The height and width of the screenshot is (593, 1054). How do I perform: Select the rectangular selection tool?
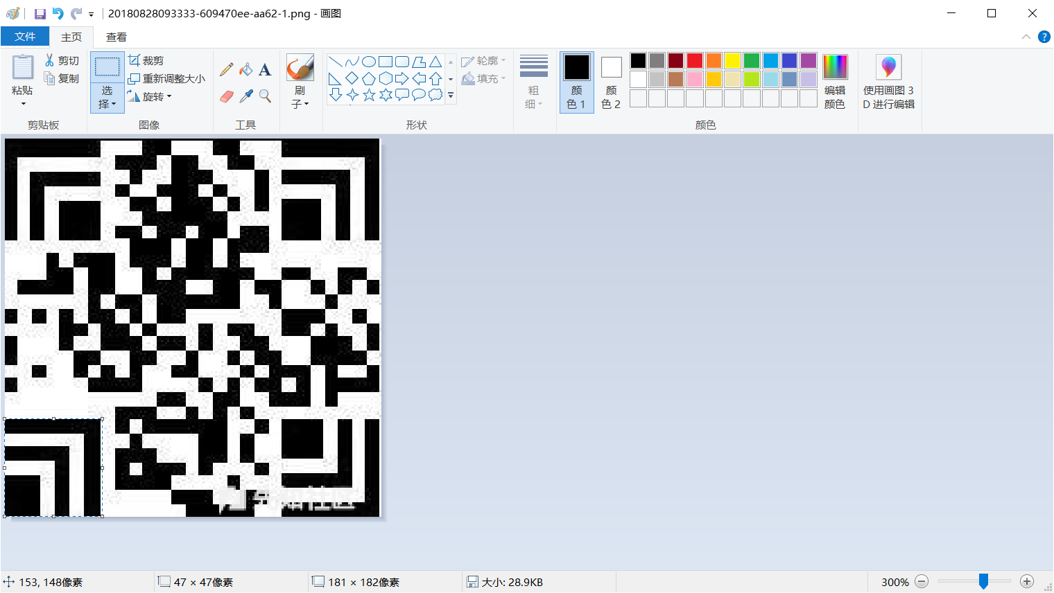tap(107, 67)
